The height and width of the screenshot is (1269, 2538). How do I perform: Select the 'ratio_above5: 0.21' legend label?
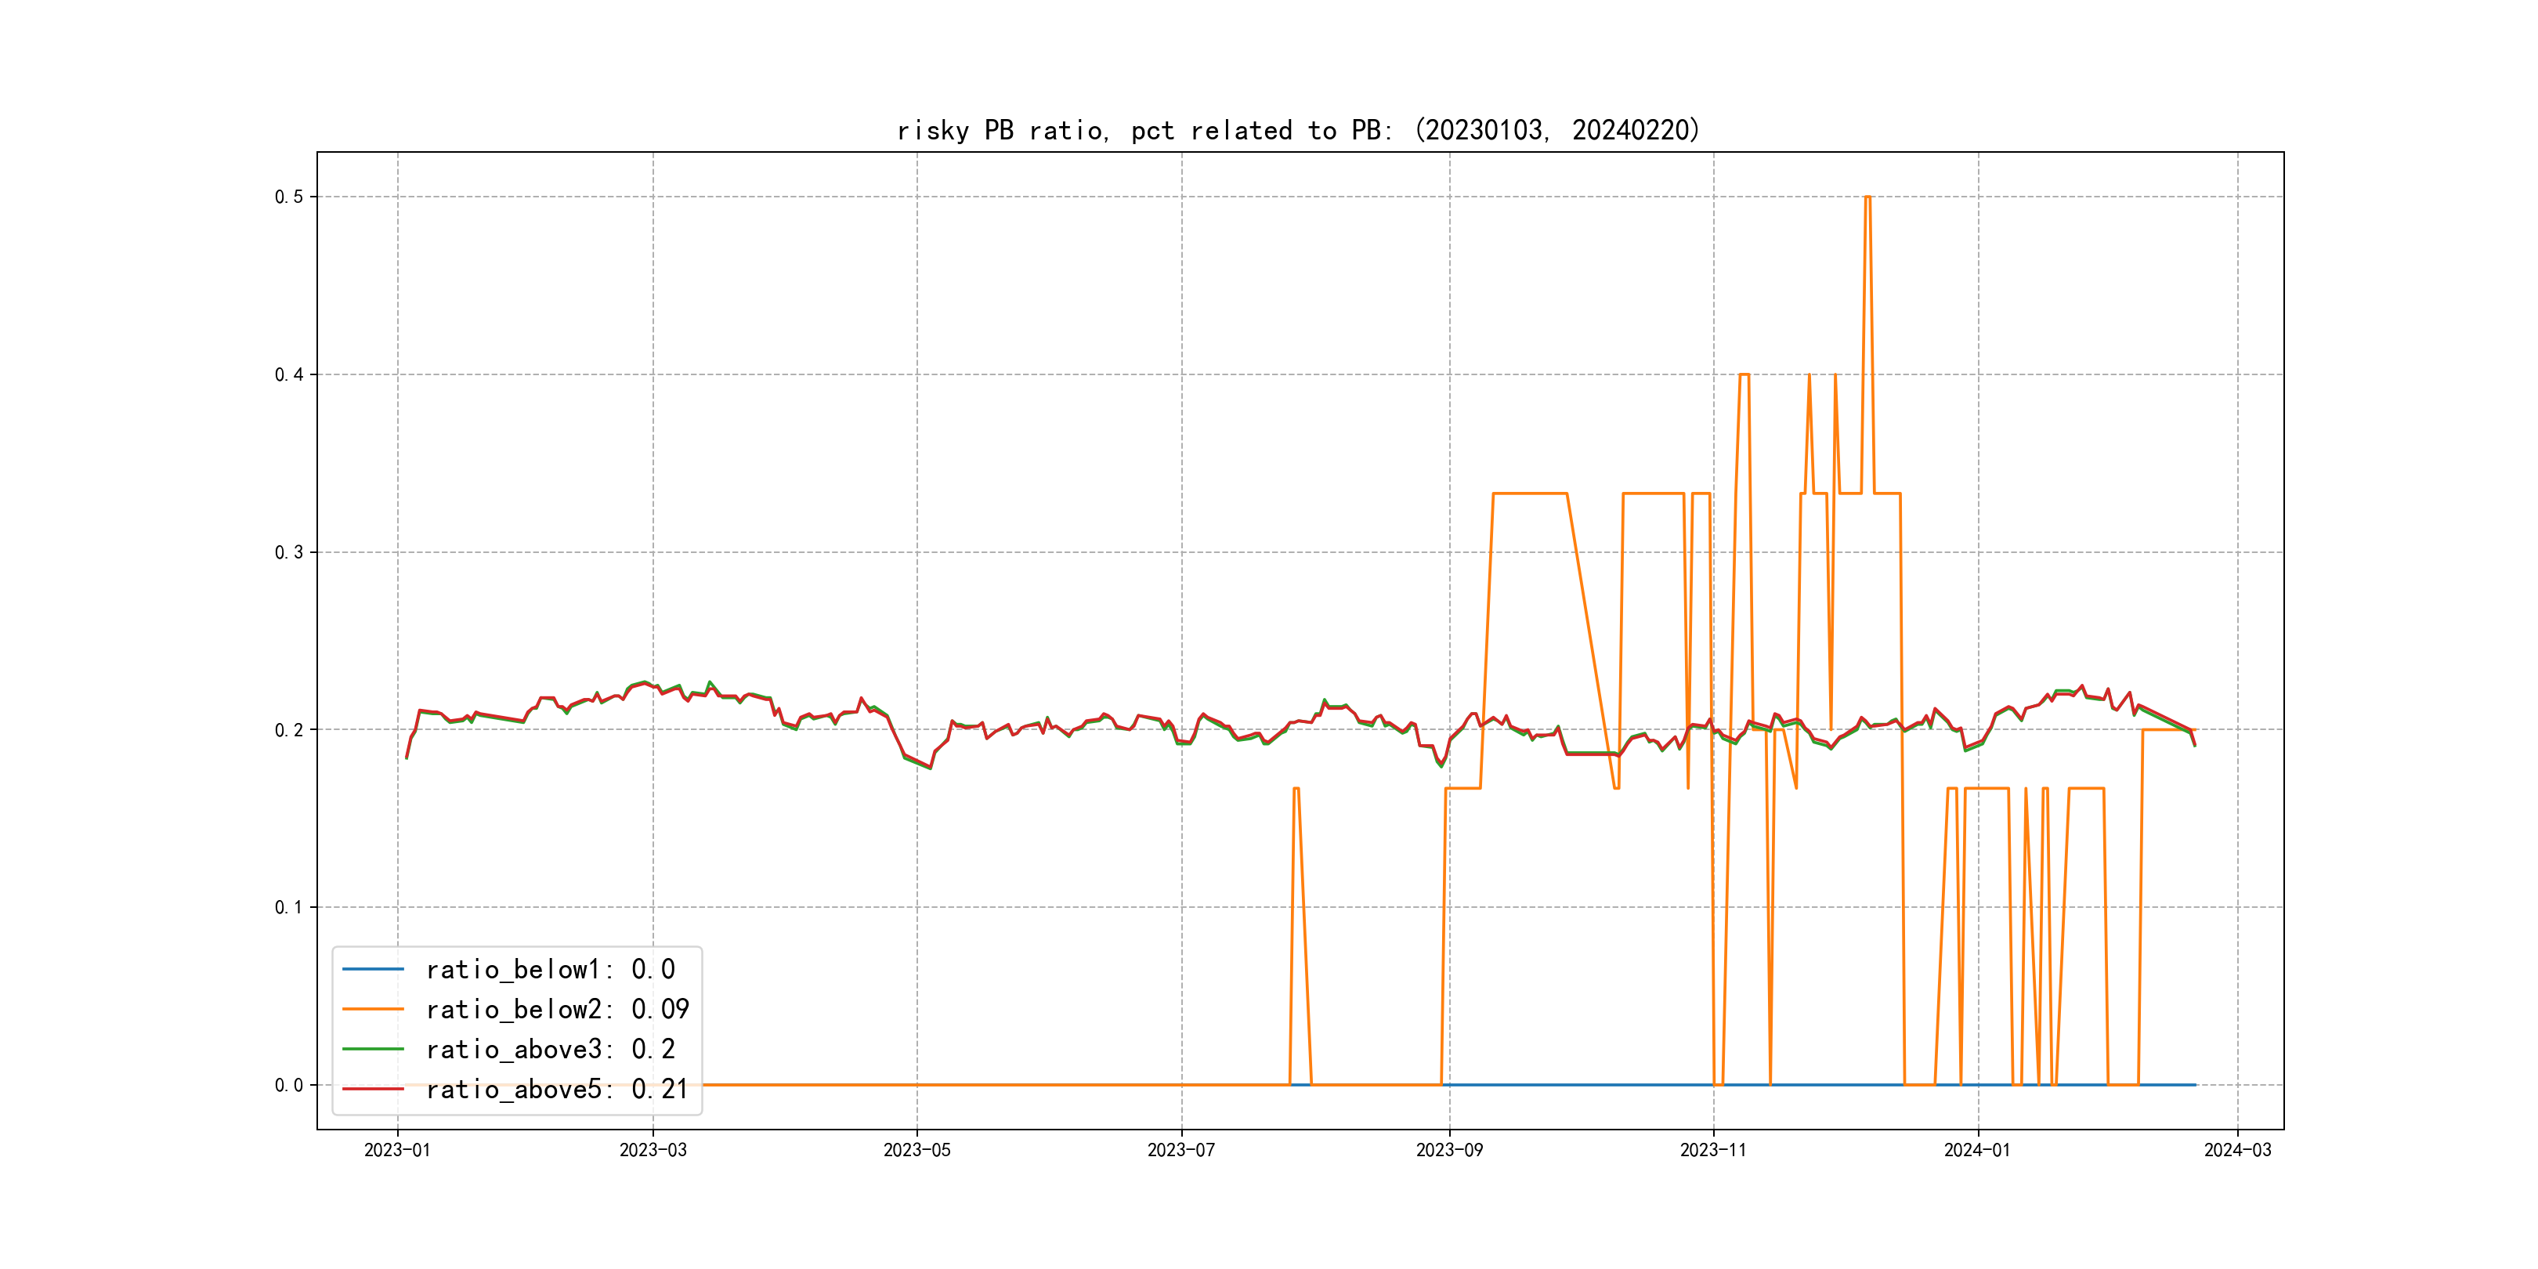coord(557,1089)
